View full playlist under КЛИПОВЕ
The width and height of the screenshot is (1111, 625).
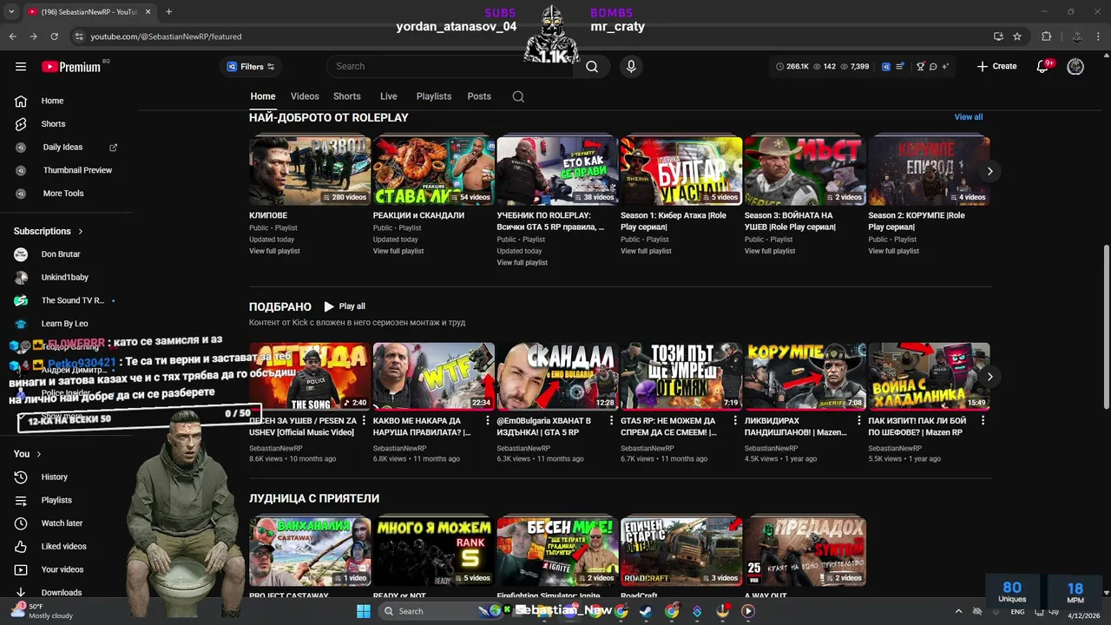pos(274,251)
